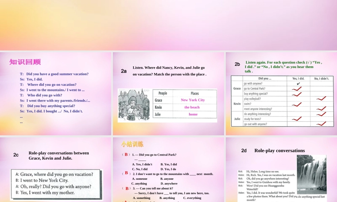Click the 2a label on the listening slide
Image resolution: width=337 pixels, height=202 pixels.
(124, 71)
